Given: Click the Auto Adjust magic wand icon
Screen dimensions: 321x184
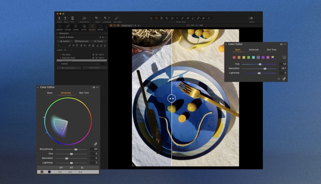Looking at the screenshot, I should (117, 18).
